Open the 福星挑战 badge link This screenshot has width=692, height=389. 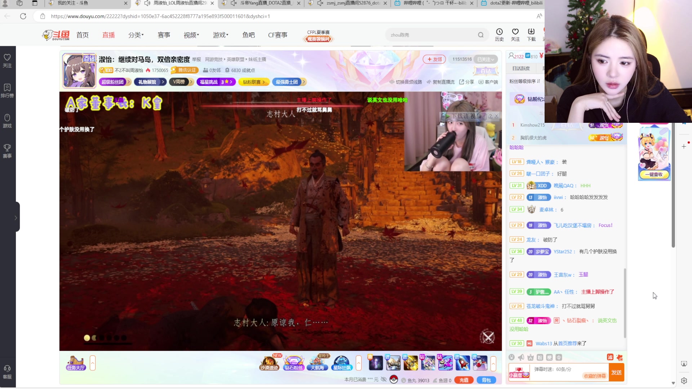coord(216,82)
